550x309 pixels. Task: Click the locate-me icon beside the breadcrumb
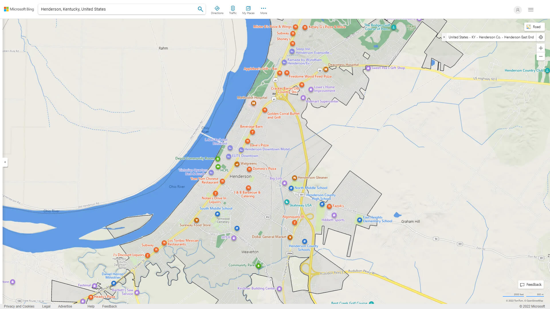pyautogui.click(x=541, y=37)
